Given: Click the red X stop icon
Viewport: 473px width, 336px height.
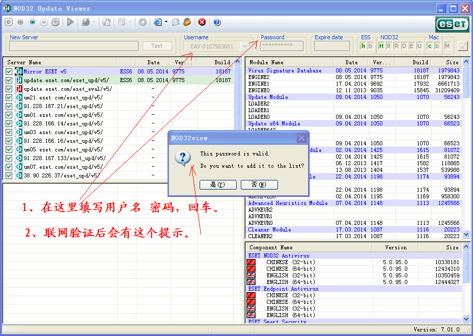Looking at the screenshot, I should click(202, 22).
